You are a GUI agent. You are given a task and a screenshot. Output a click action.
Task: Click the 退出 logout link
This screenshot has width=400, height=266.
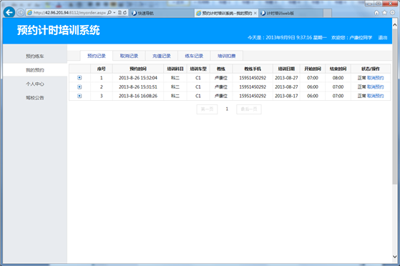(x=383, y=37)
